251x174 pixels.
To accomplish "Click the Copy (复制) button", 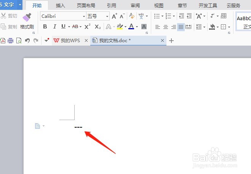I will click(9, 27).
